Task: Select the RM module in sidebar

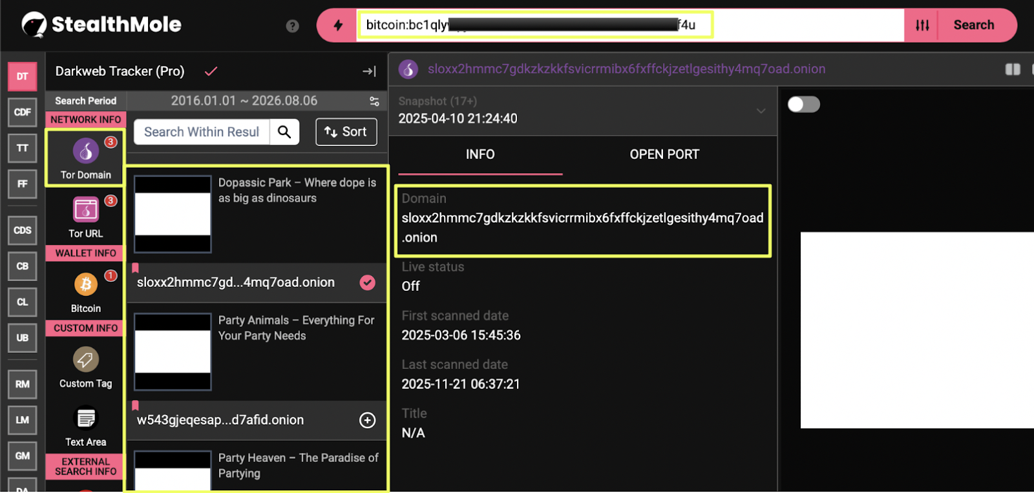Action: coord(23,384)
